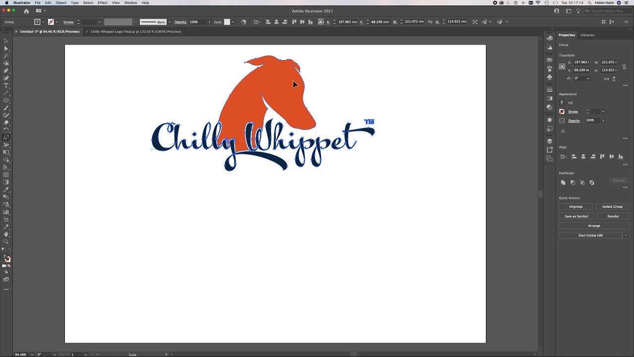This screenshot has height=357, width=634.
Task: Click the Search Adobe Help field
Action: (x=609, y=11)
